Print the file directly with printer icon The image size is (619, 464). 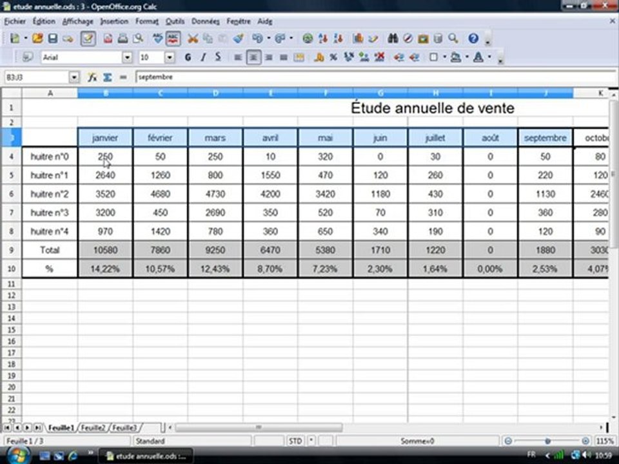[123, 38]
